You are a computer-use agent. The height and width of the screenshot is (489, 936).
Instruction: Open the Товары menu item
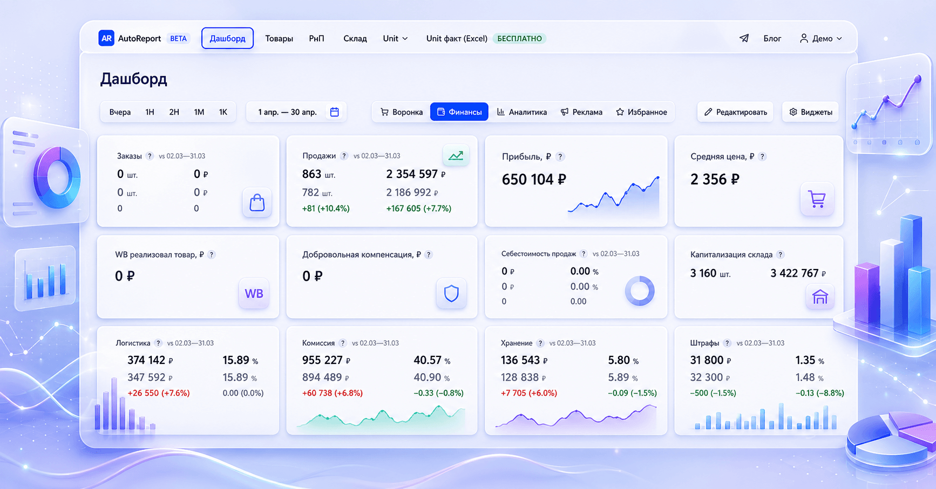click(x=279, y=38)
